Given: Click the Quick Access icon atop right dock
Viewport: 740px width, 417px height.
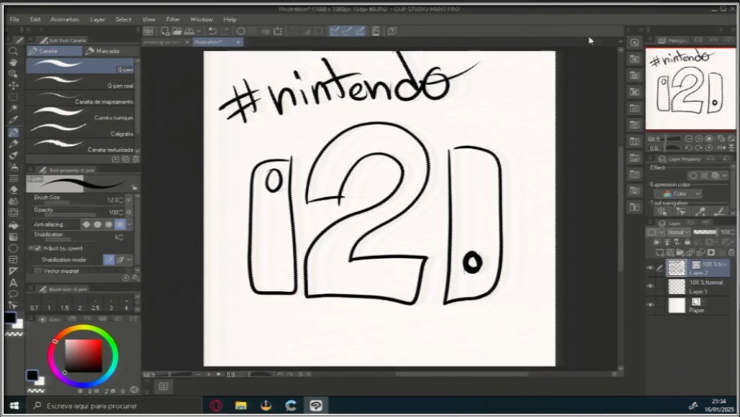Looking at the screenshot, I should (635, 42).
